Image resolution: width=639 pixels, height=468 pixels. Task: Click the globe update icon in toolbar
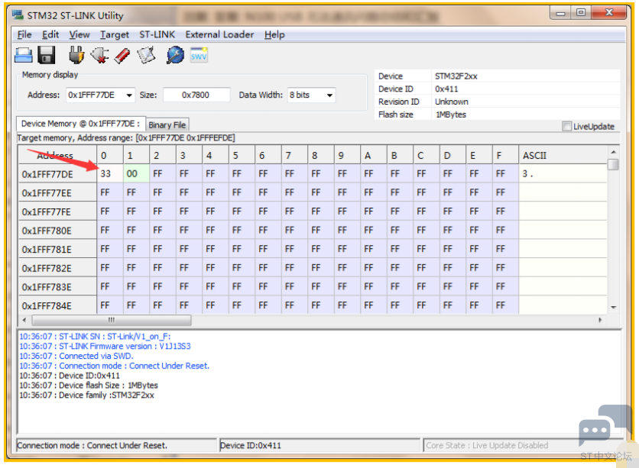click(175, 55)
